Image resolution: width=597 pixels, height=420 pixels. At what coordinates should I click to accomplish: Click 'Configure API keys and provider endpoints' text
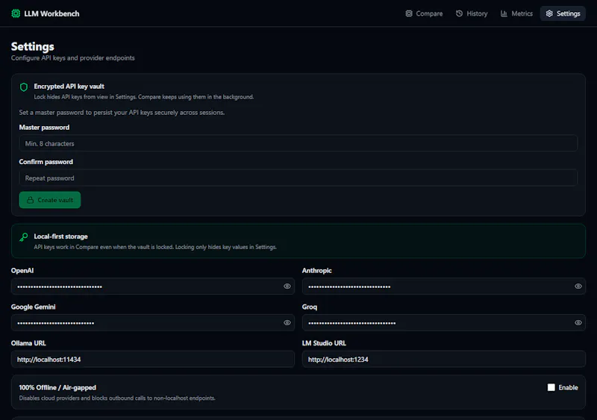[72, 58]
